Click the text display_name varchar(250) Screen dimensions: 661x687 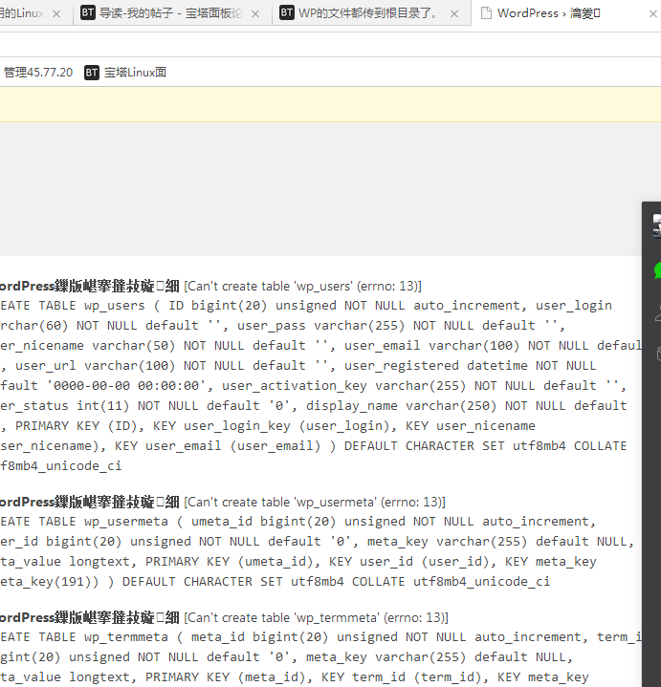(x=401, y=406)
